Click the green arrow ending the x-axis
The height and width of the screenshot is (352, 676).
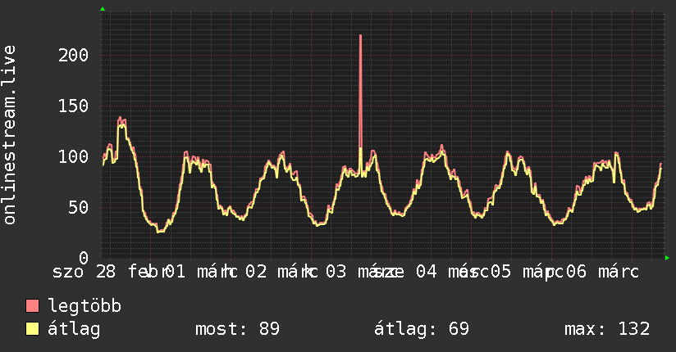point(667,258)
